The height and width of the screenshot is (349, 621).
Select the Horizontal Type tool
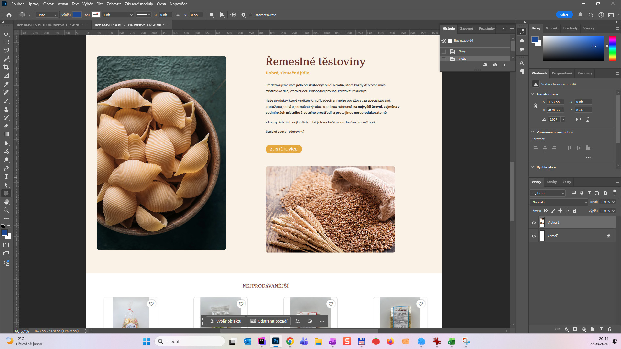(6, 176)
